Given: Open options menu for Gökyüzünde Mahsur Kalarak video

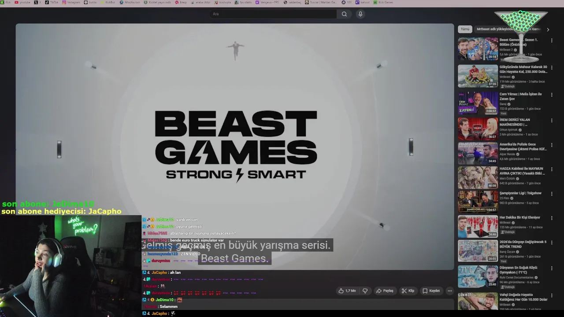Looking at the screenshot, I should coord(552,68).
